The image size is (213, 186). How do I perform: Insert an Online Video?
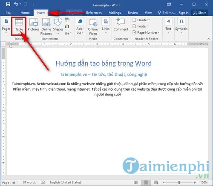93,27
